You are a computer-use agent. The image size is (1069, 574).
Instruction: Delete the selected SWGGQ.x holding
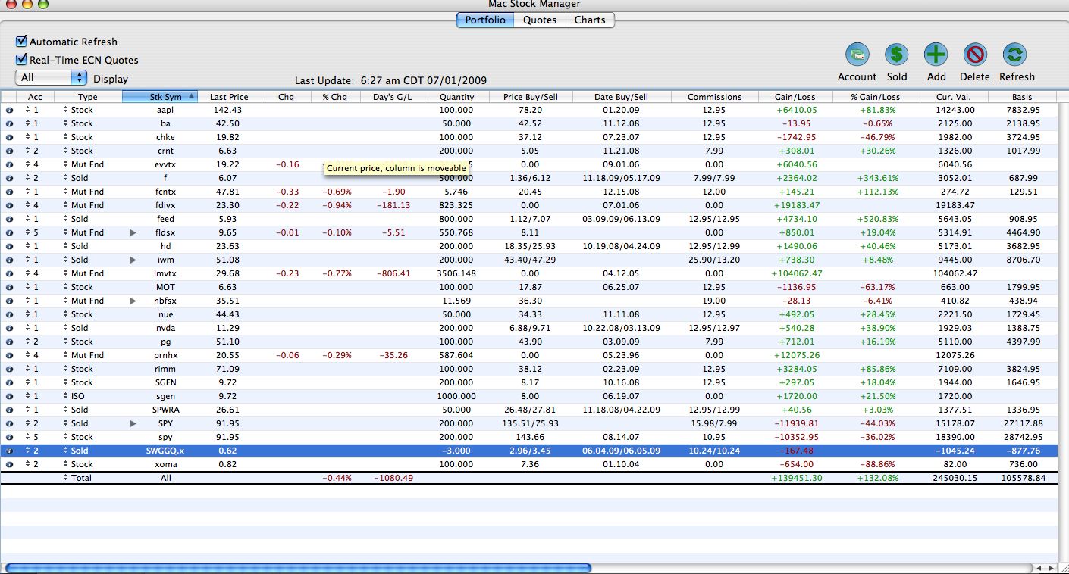click(x=975, y=57)
